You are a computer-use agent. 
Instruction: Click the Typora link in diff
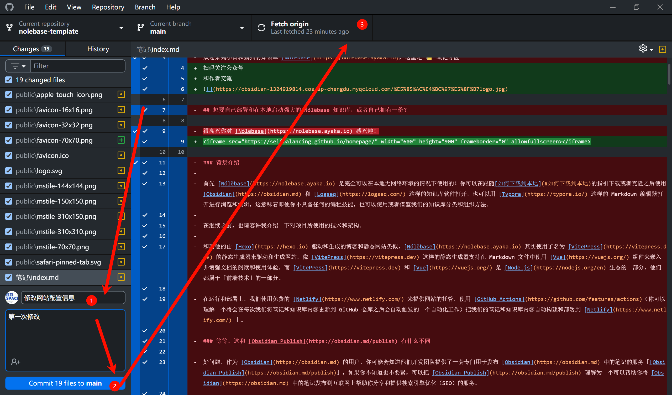click(511, 194)
